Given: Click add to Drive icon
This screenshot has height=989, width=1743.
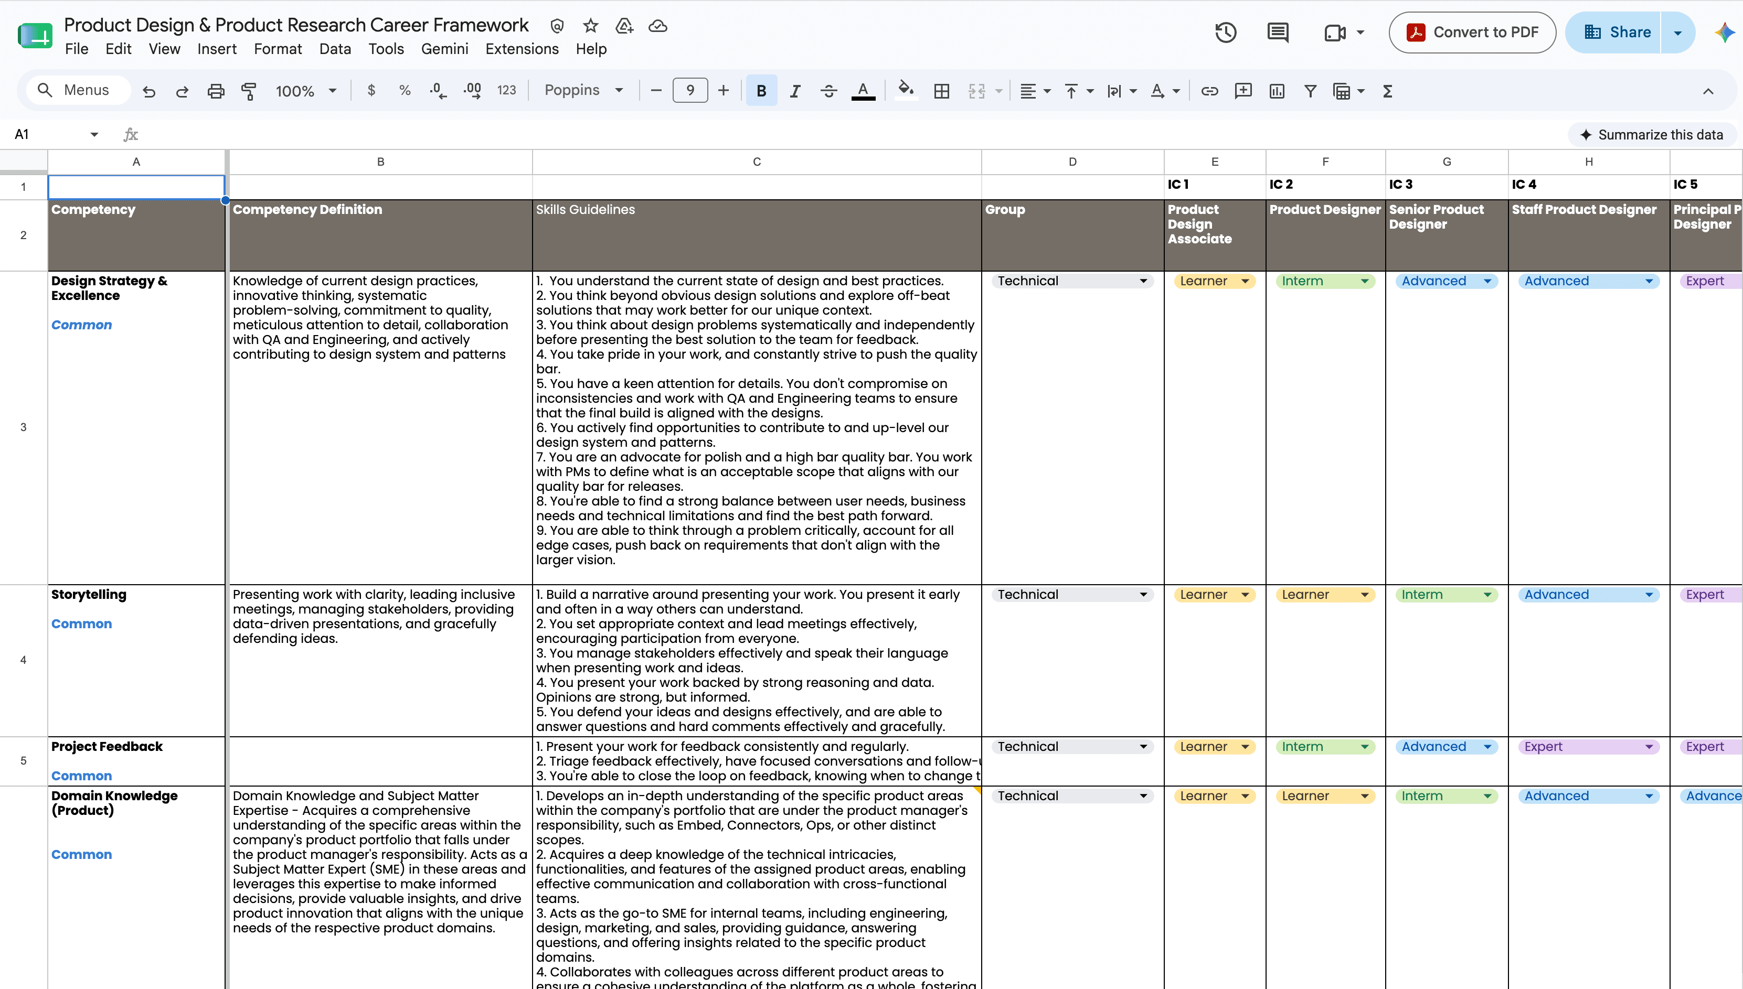Looking at the screenshot, I should coord(624,26).
